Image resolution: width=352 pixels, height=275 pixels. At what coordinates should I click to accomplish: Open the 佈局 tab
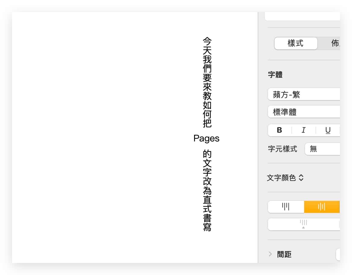point(335,43)
